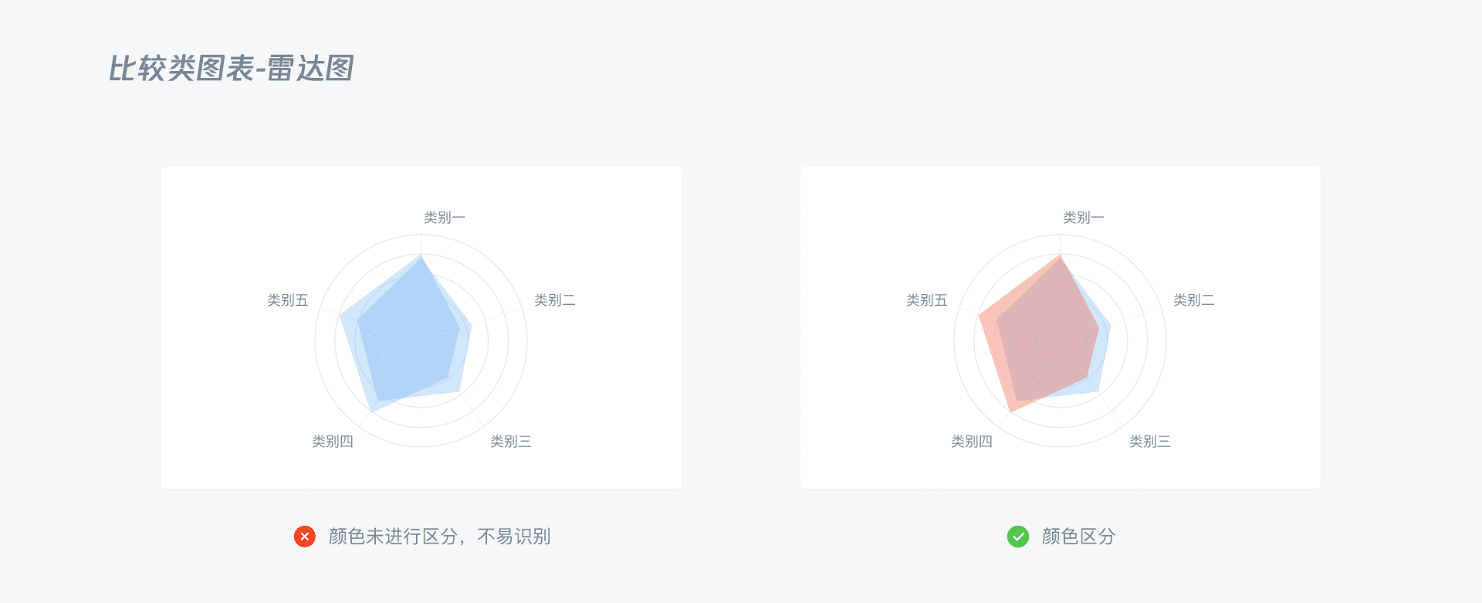Pick 类别五 label in left radar chart
1482x603 pixels.
click(288, 300)
